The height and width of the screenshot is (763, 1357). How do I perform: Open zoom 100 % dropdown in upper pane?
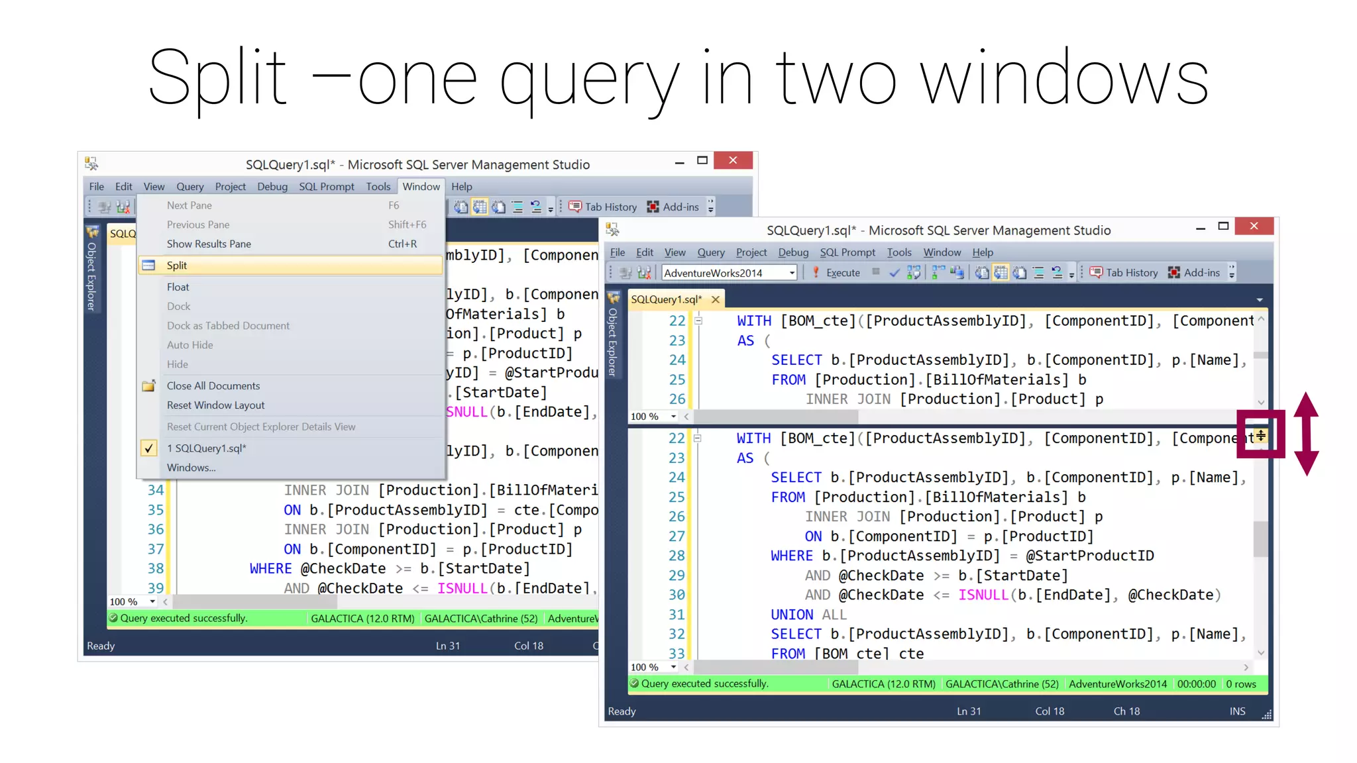(674, 416)
